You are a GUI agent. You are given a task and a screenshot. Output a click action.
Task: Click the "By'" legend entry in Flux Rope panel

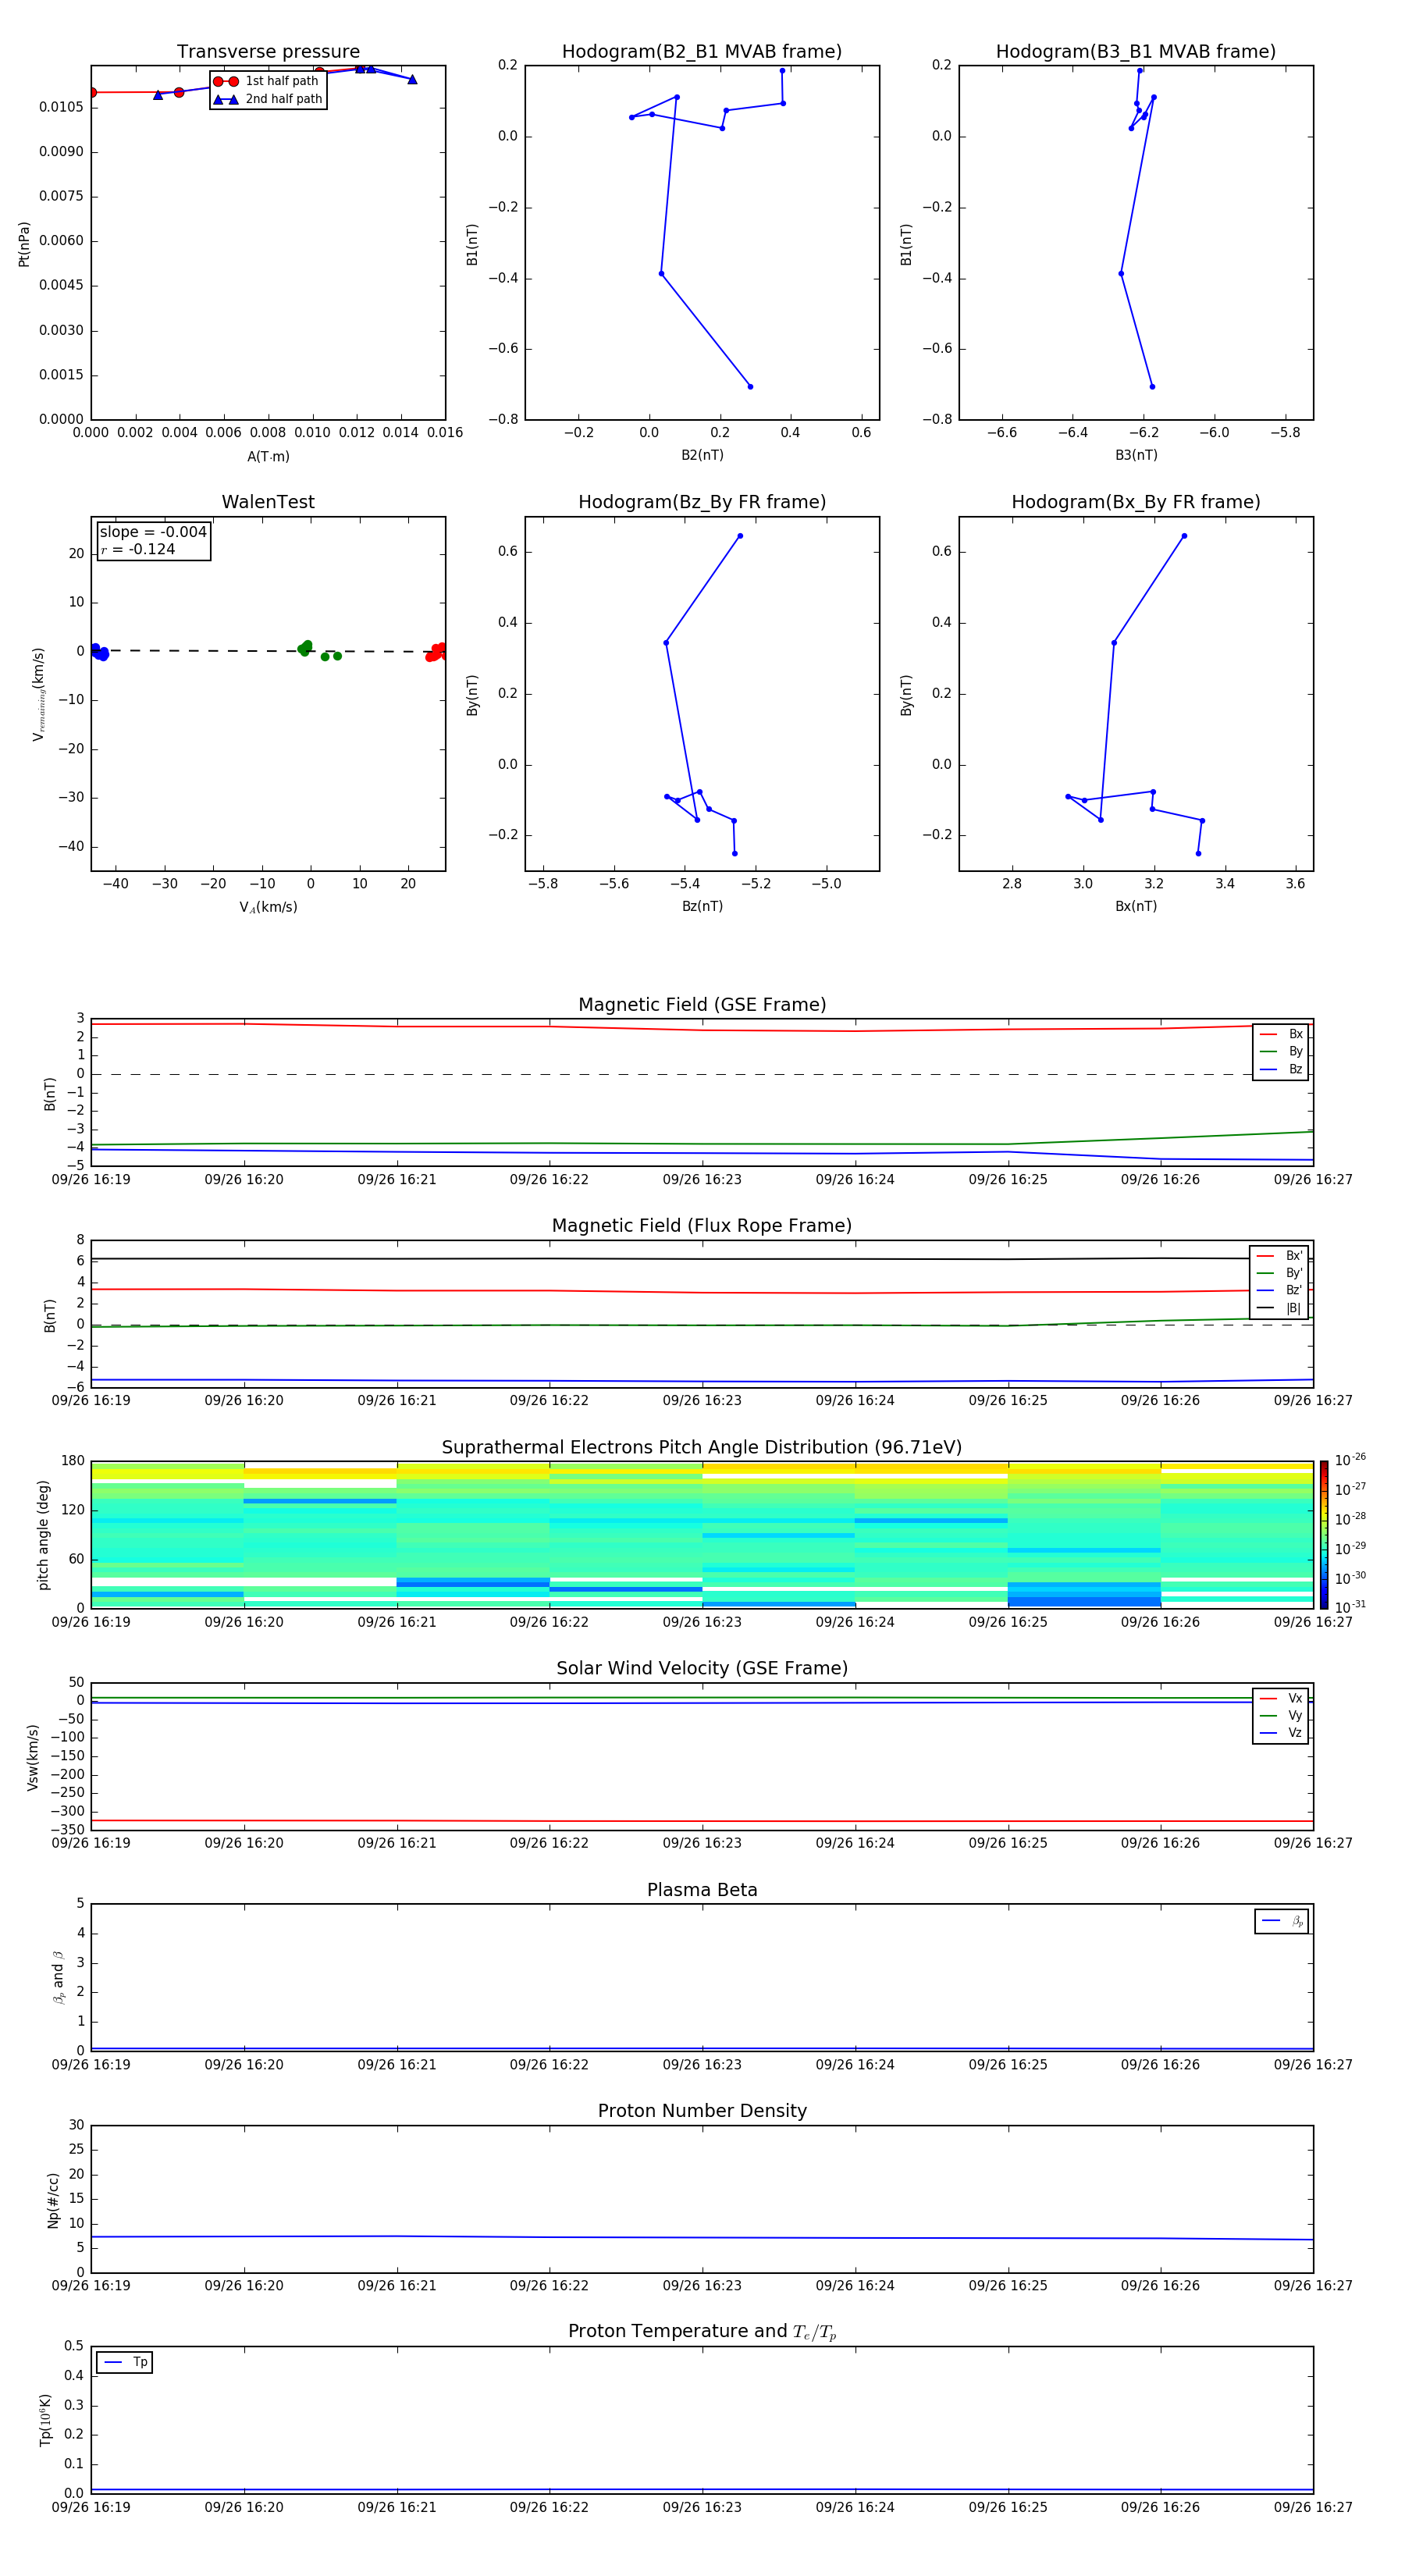click(1280, 1273)
